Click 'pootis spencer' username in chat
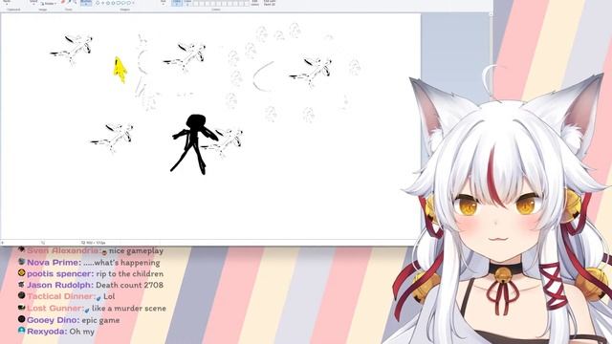Image resolution: width=612 pixels, height=344 pixels. point(60,274)
